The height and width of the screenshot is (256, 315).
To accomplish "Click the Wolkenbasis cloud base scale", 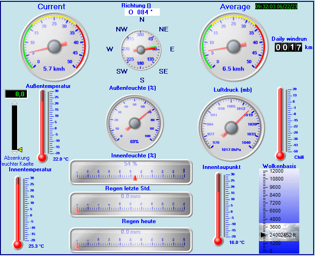I will (279, 211).
